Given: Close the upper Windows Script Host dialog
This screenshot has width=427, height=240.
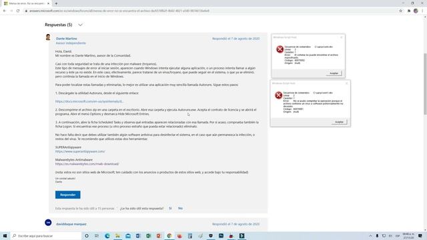Looking at the screenshot, I should (x=342, y=37).
